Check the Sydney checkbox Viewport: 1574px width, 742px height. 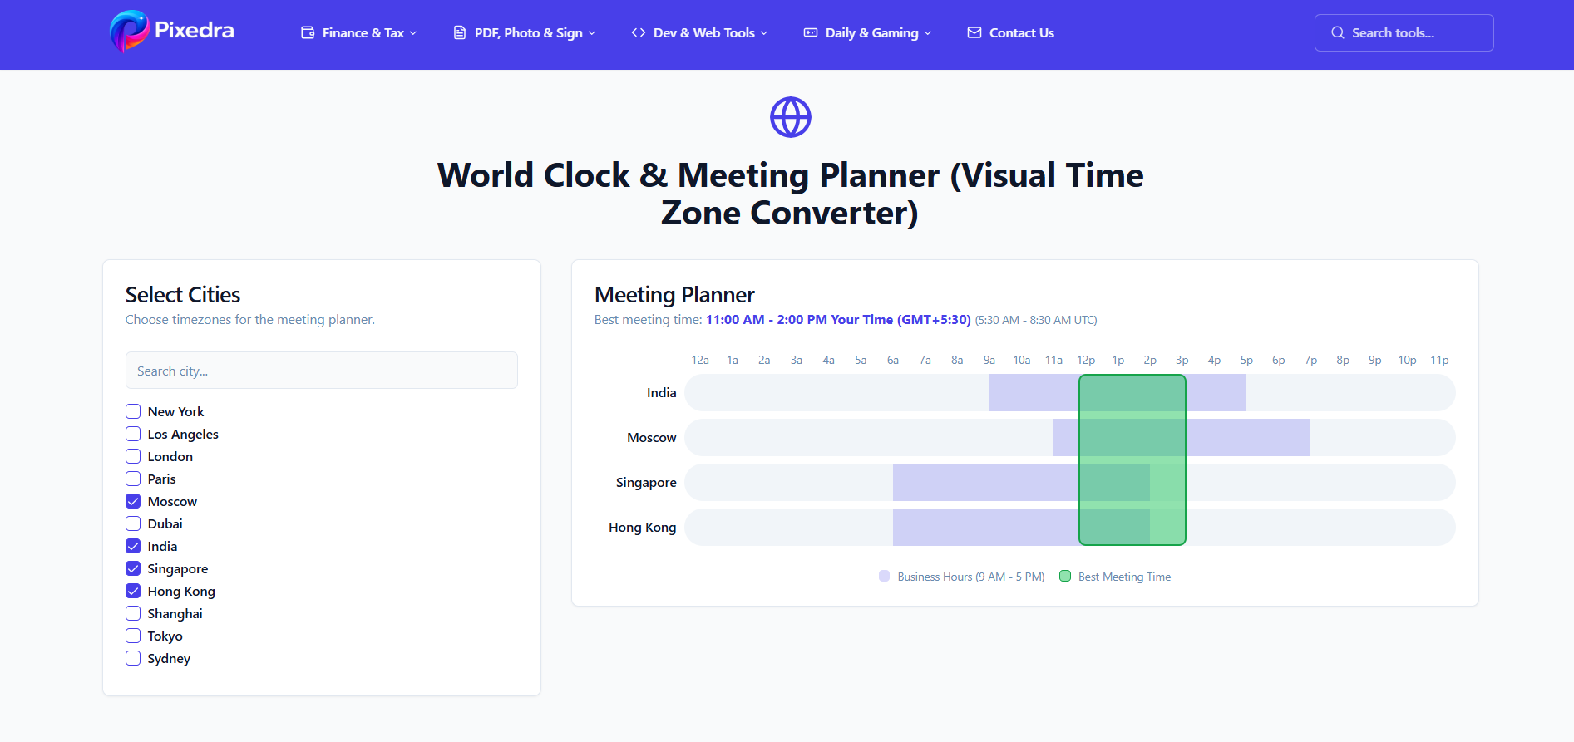tap(133, 658)
